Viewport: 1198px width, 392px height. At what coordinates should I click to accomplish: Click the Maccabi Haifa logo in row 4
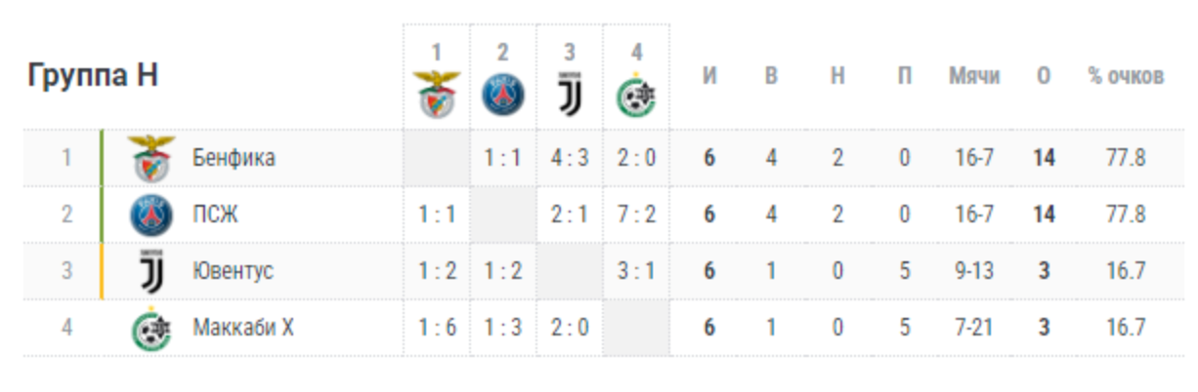click(151, 328)
